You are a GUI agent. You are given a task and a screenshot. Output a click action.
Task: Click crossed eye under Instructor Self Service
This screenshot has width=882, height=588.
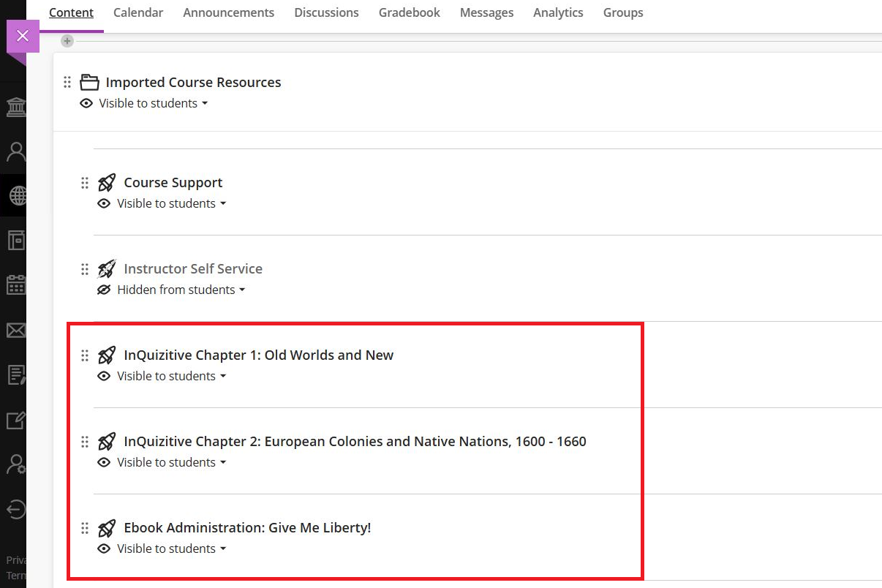(104, 290)
